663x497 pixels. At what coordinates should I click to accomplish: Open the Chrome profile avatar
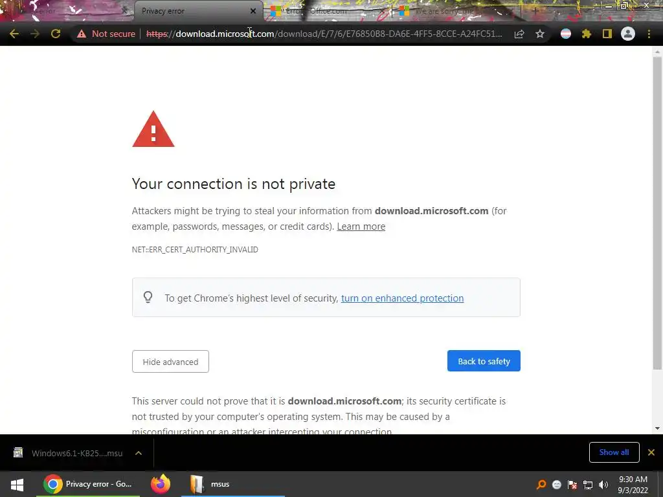(x=628, y=34)
